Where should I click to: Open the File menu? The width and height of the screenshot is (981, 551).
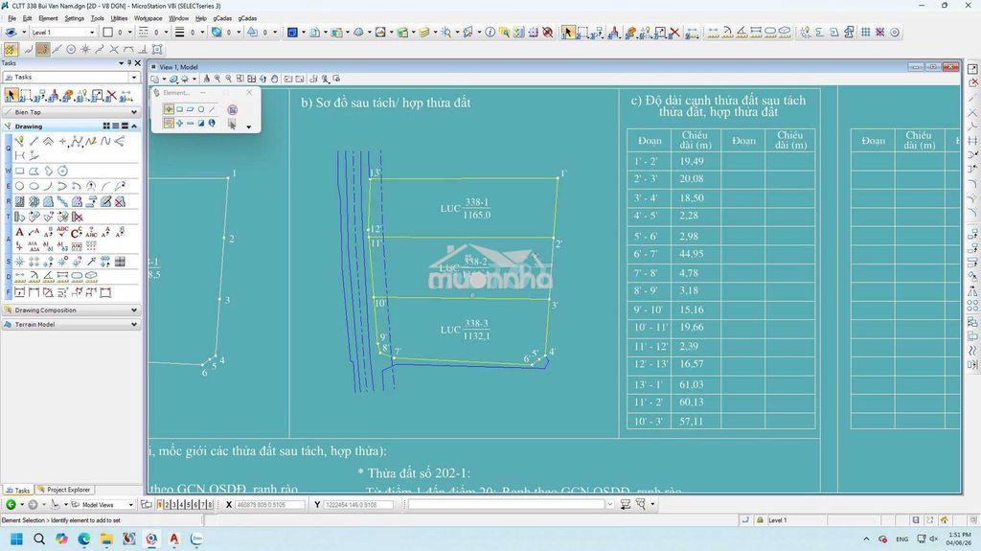[x=11, y=18]
